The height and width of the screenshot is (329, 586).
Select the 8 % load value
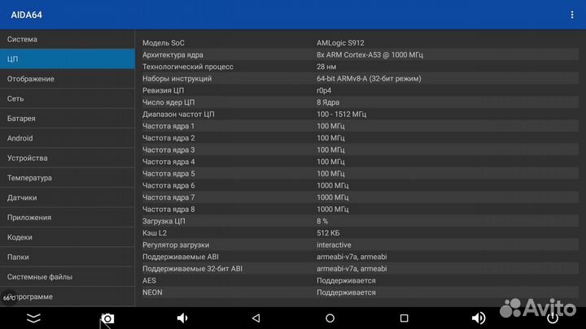pos(322,221)
